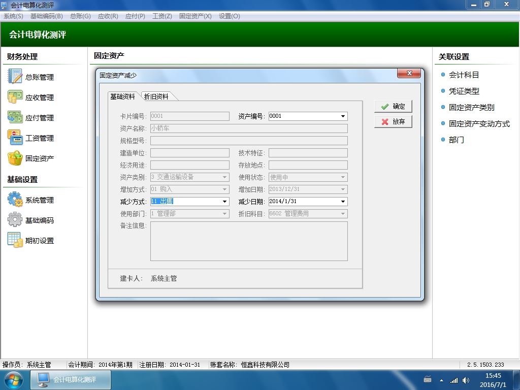
Task: Click Windows Start orb
Action: click(14, 380)
